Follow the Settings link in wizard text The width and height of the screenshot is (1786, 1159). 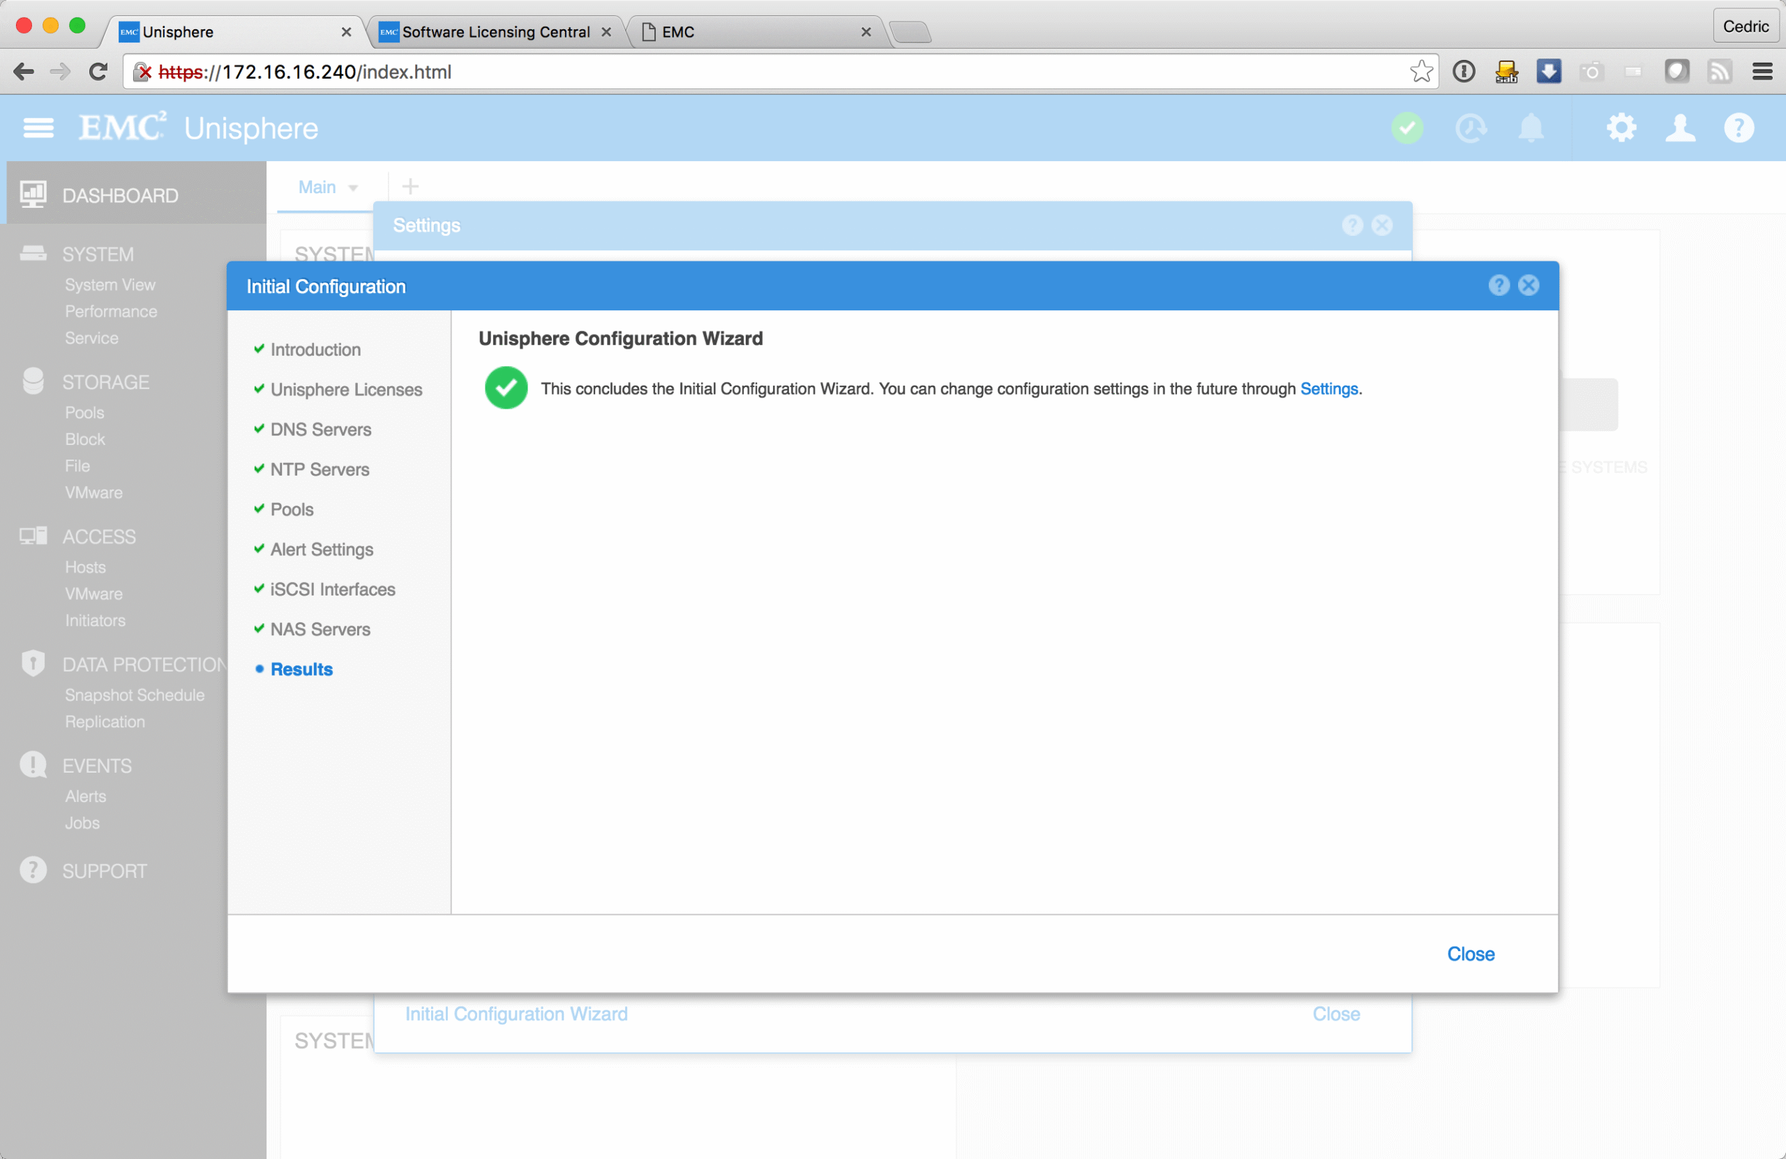point(1328,388)
